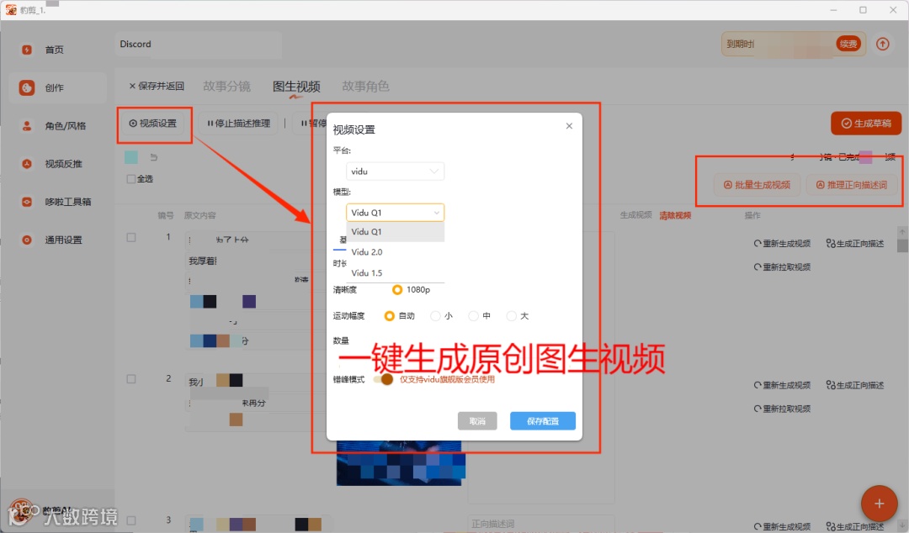Screen dimensions: 909x533
Task: Tick the 全选 select-all checkbox
Action: [x=131, y=179]
